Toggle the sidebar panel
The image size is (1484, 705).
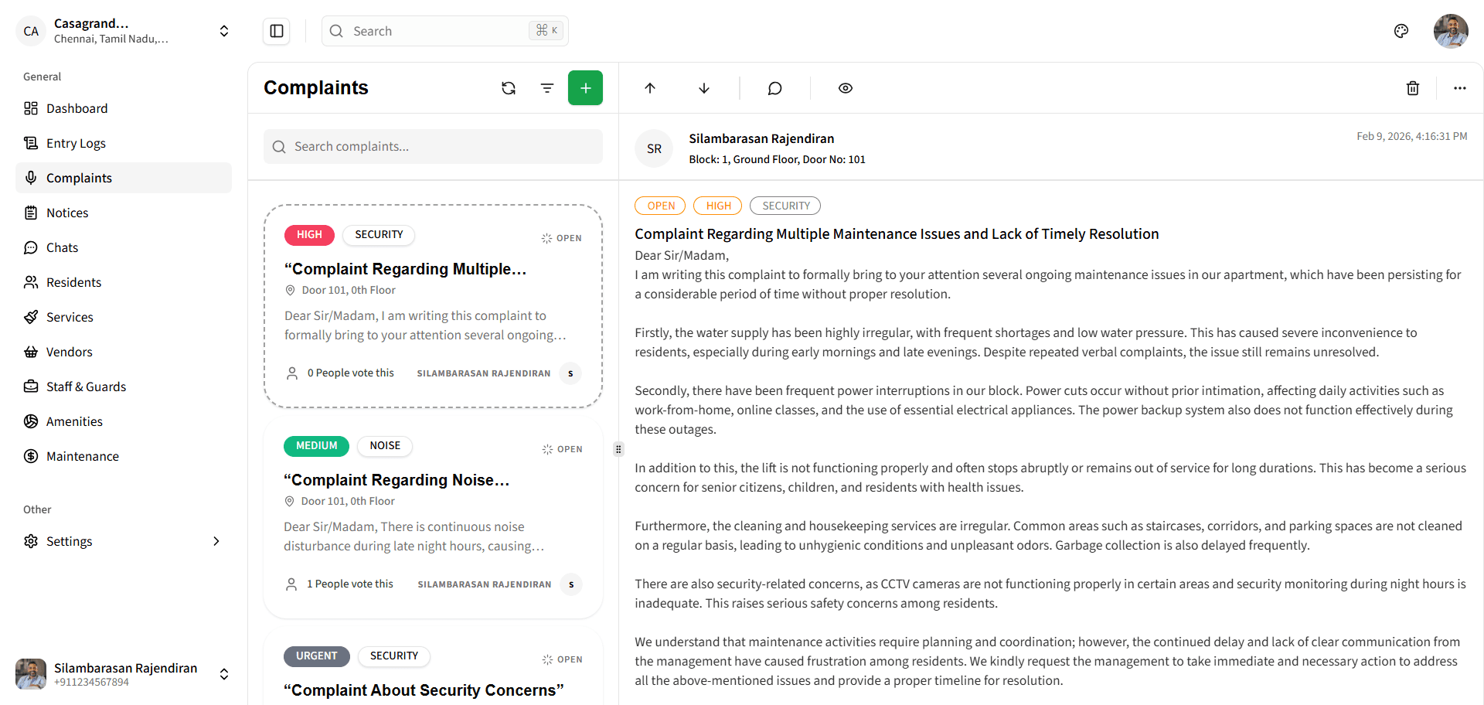(277, 31)
